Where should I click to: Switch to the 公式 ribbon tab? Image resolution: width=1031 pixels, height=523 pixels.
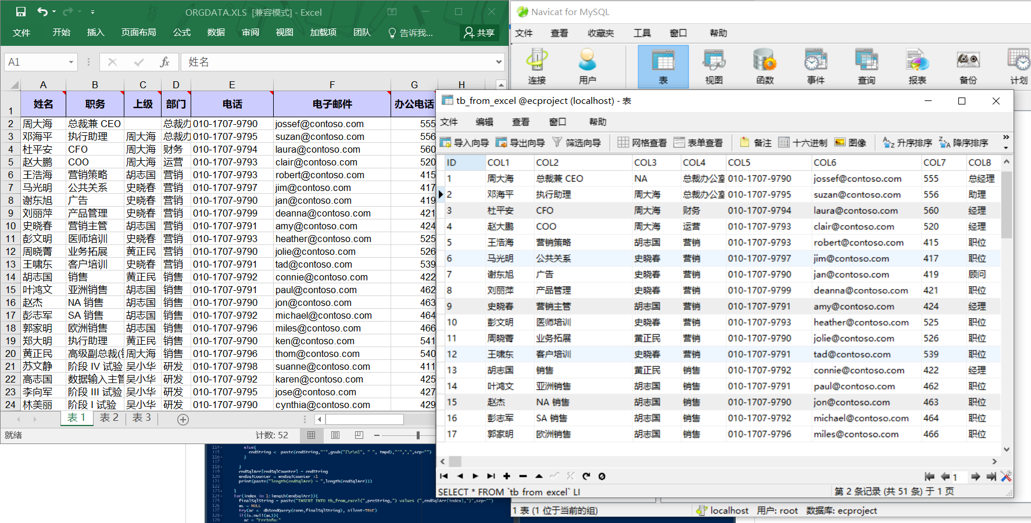[182, 33]
